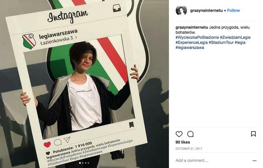Open post date October 21, 2017
263x168 pixels.
[189, 148]
